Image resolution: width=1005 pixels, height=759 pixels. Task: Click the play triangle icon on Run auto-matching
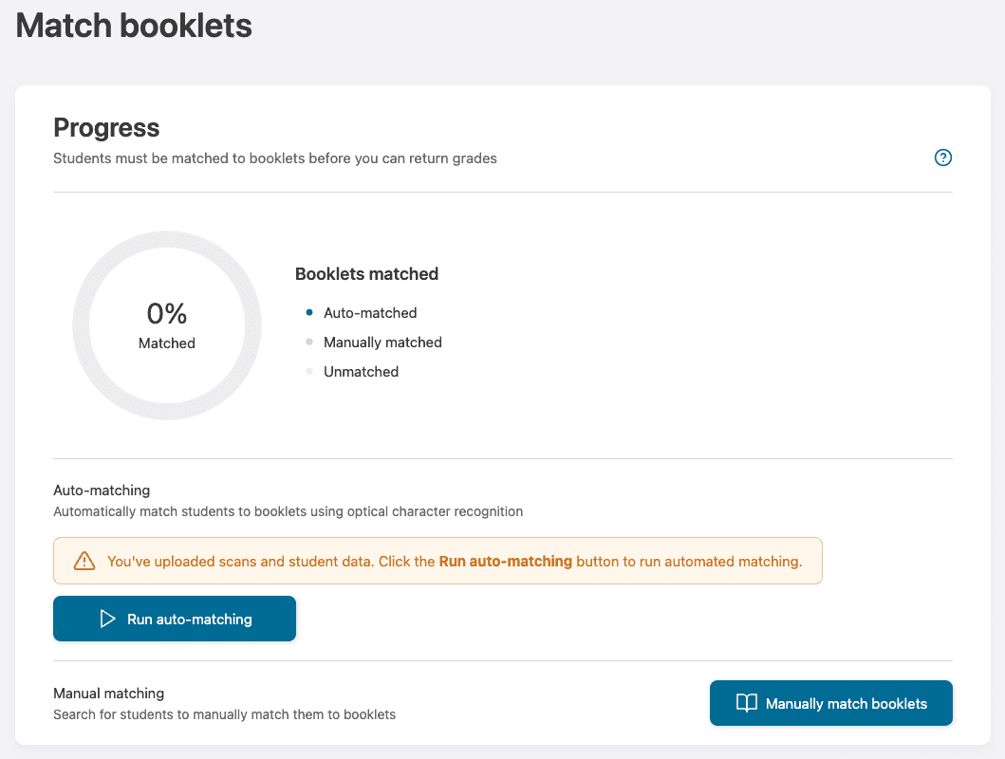[107, 619]
